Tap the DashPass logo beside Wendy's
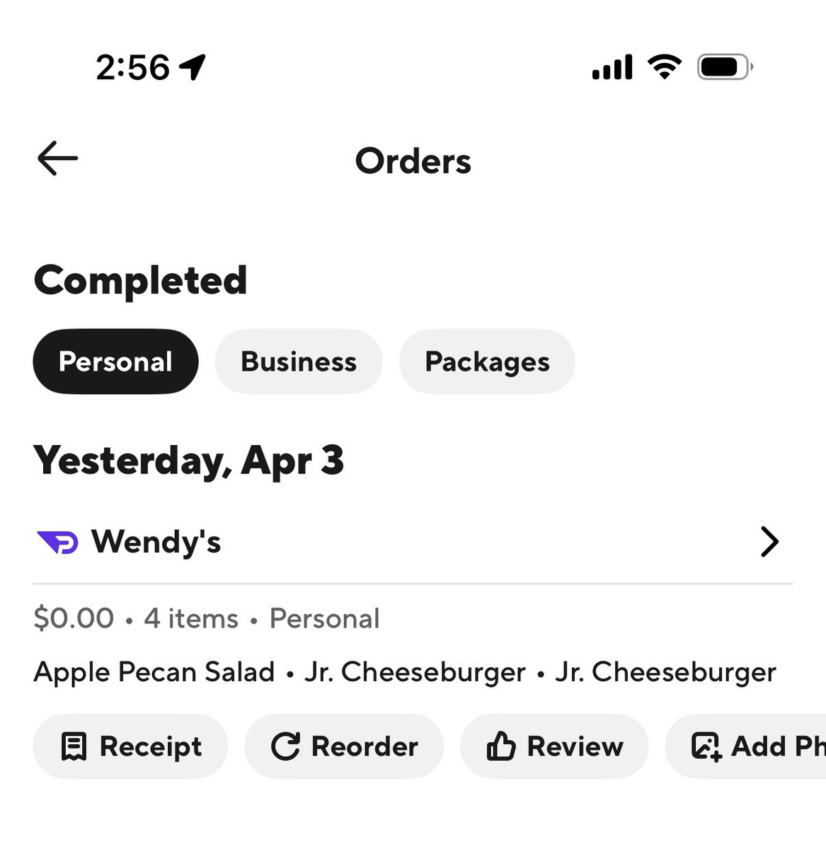This screenshot has width=826, height=849. (x=57, y=543)
